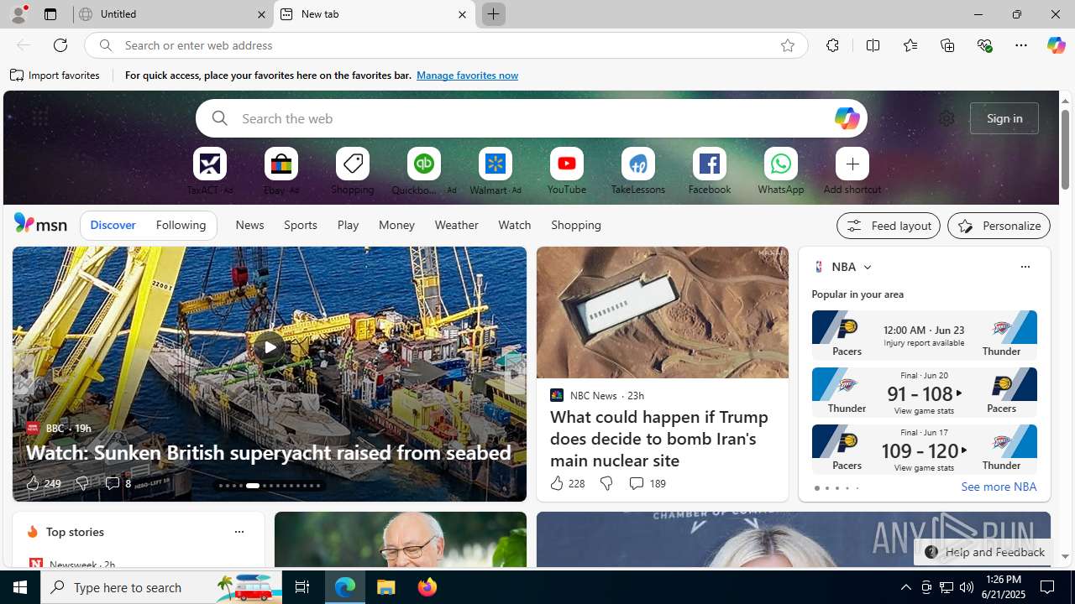
Task: Open Feed layout options
Action: 889,226
